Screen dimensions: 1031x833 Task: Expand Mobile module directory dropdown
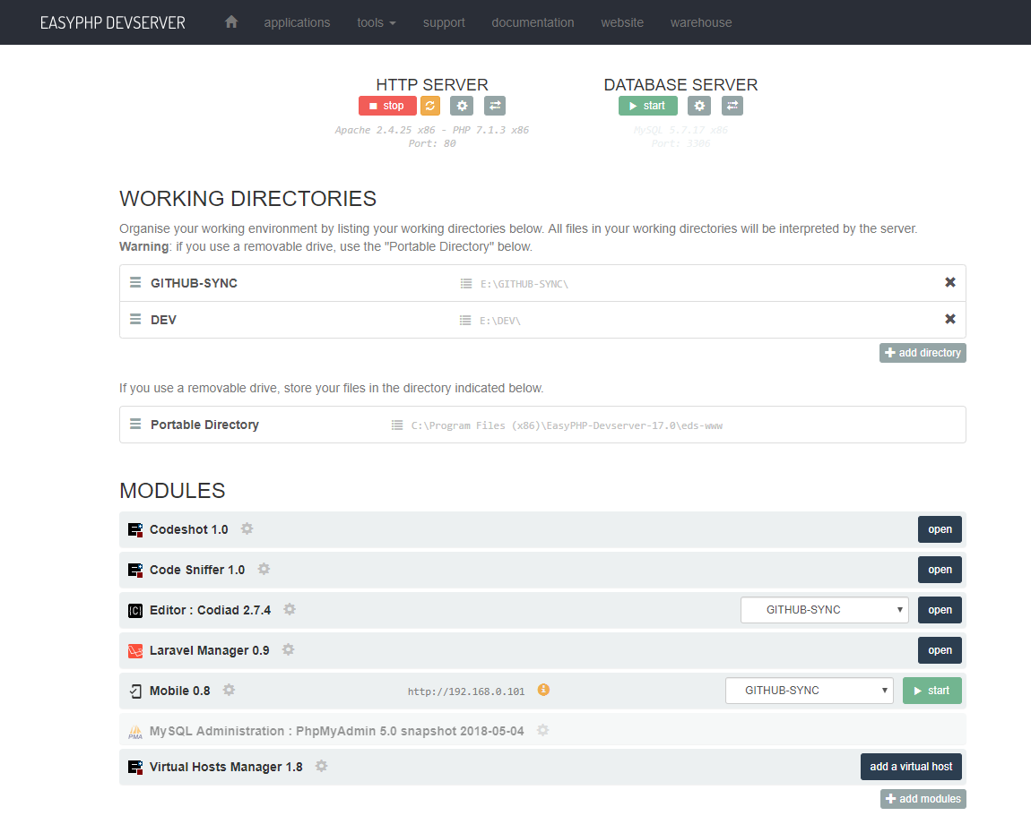click(810, 691)
